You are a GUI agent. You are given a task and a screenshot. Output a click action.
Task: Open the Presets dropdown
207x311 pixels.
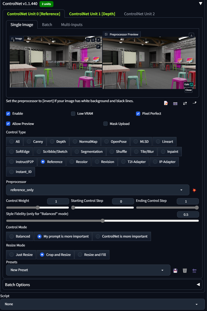point(88,270)
